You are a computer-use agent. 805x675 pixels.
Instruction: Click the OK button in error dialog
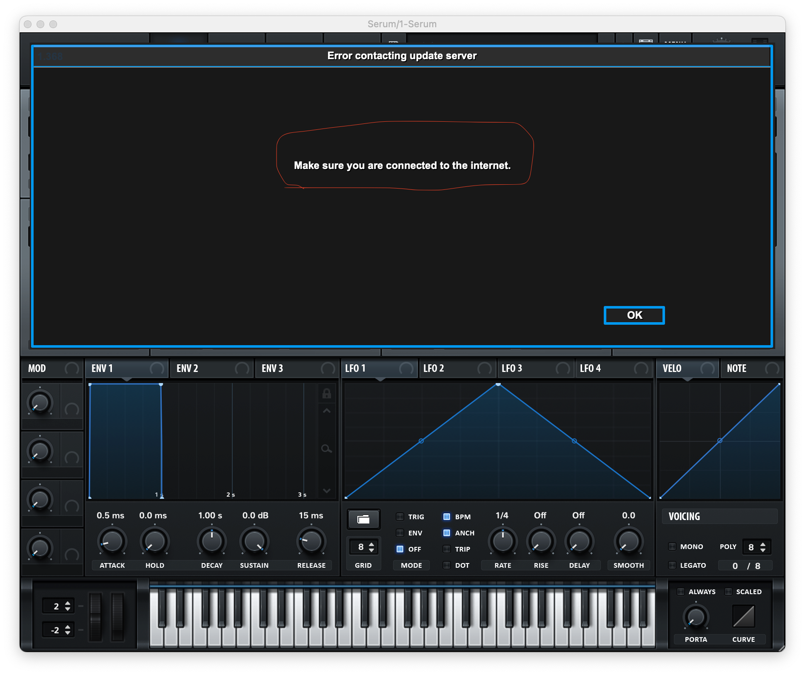634,315
